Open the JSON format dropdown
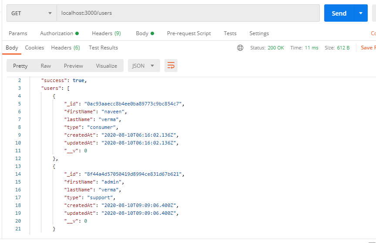This screenshot has width=376, height=243. click(144, 66)
